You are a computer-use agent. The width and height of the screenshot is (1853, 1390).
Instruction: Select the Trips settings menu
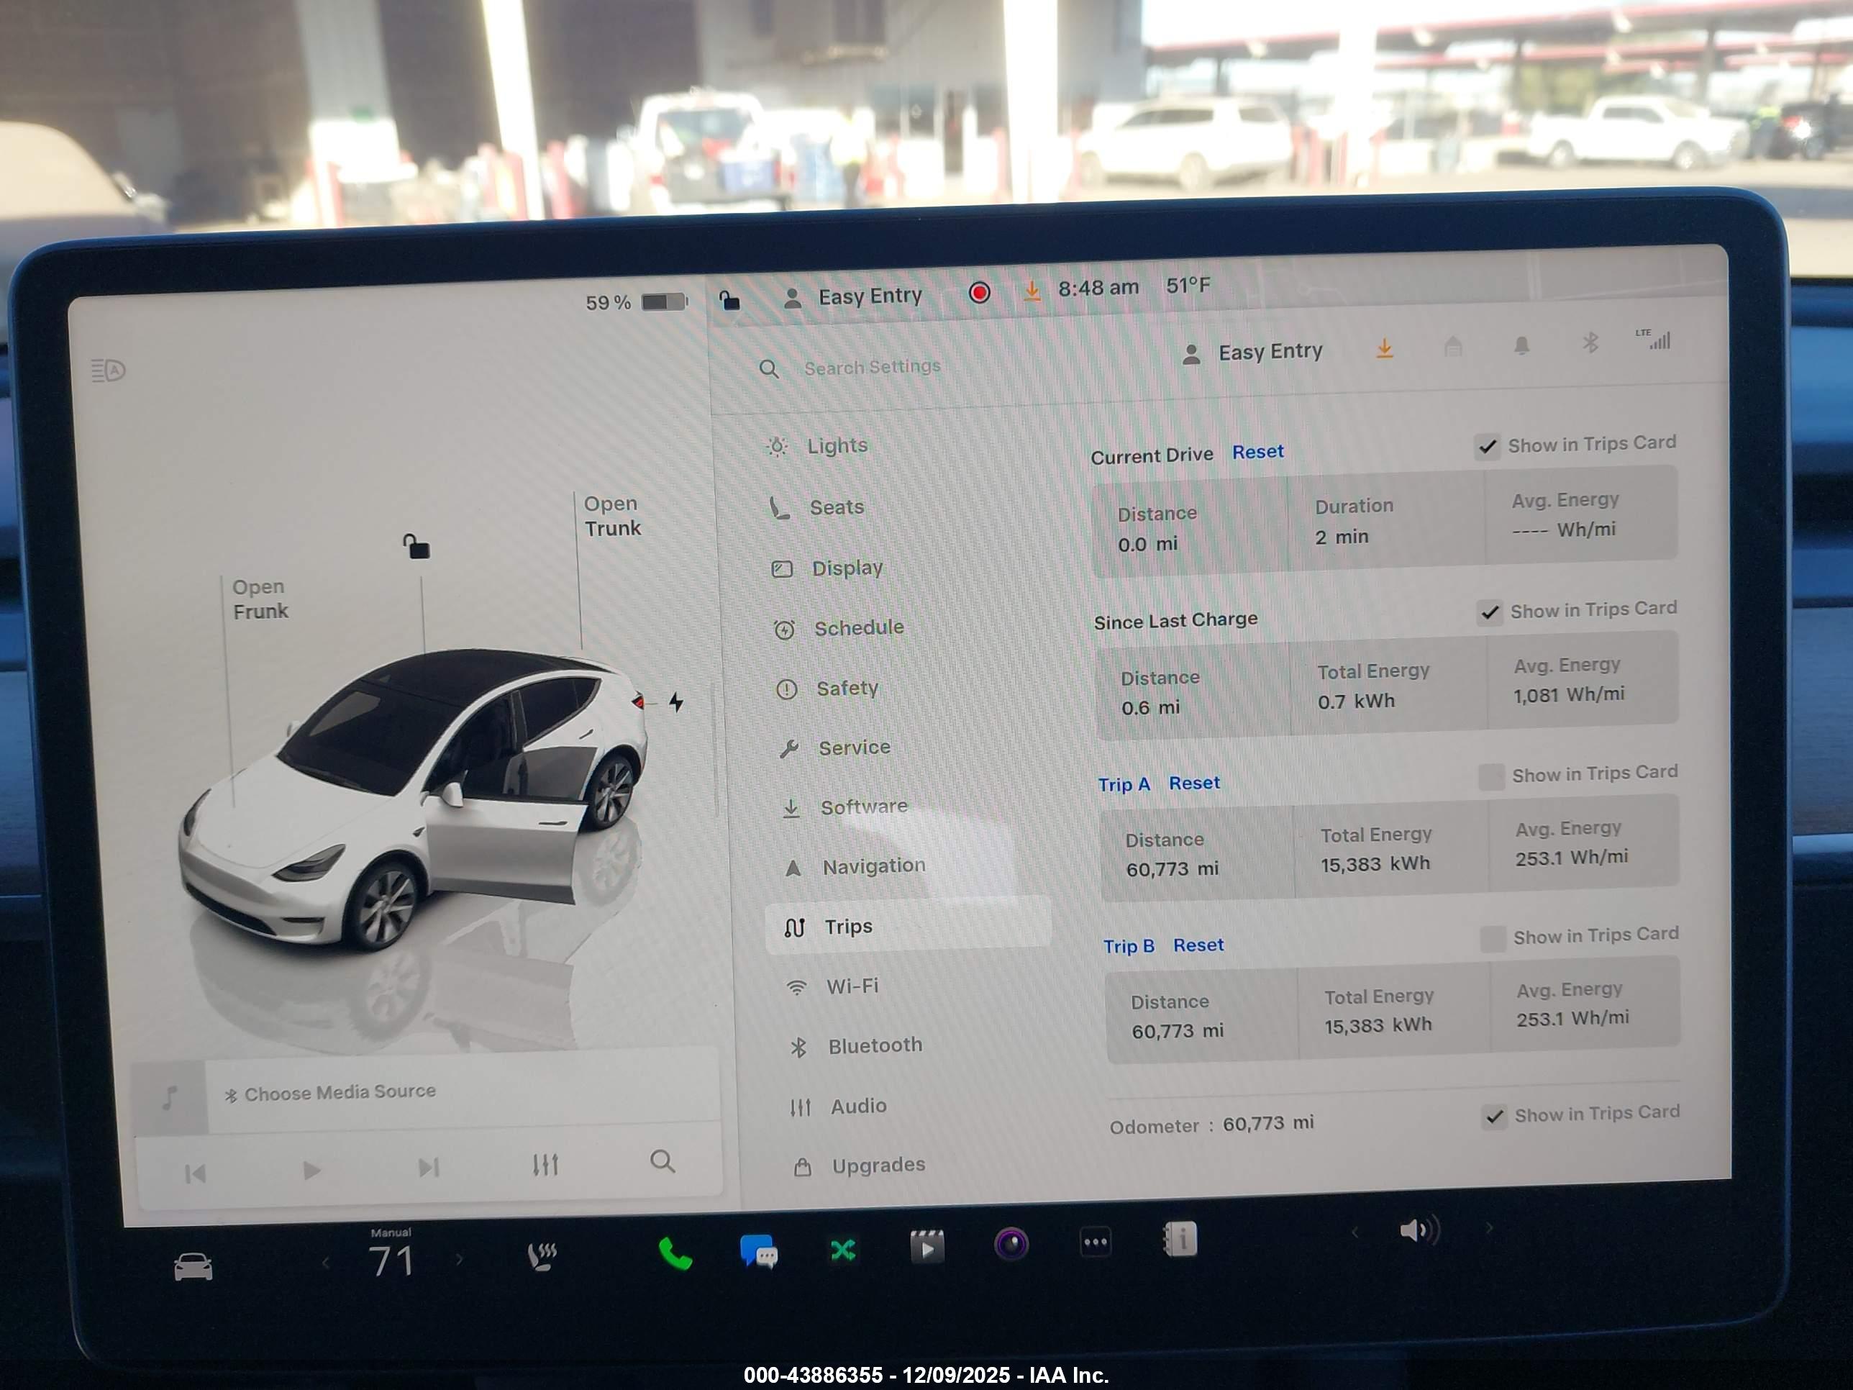(908, 925)
